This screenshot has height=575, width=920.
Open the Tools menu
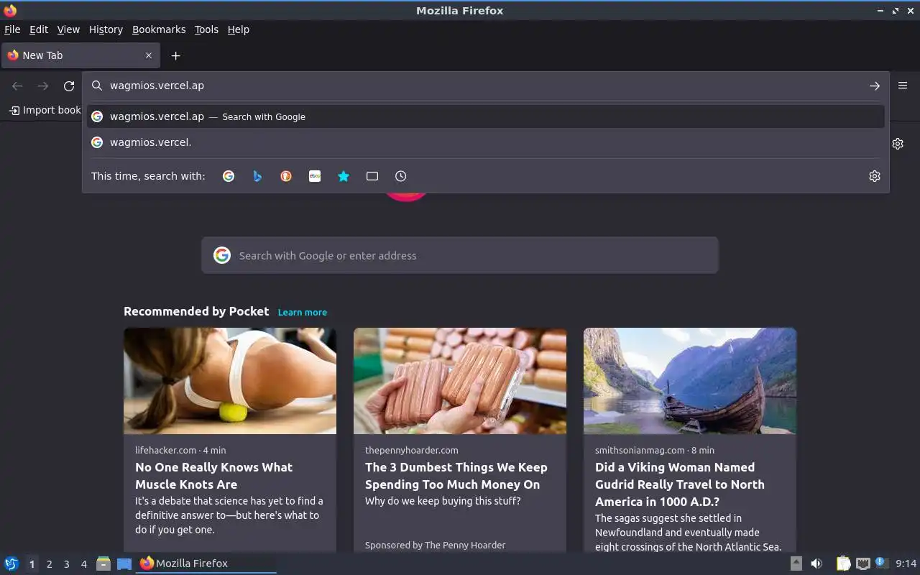(x=206, y=29)
